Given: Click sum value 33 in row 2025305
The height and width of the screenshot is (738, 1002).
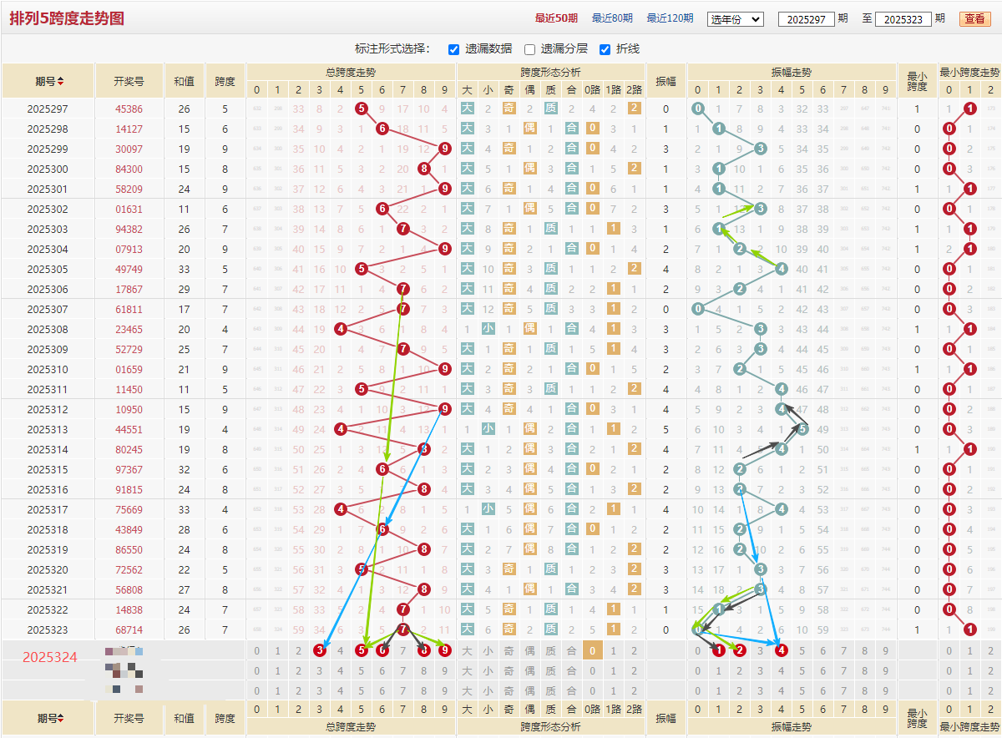Looking at the screenshot, I should [x=185, y=269].
